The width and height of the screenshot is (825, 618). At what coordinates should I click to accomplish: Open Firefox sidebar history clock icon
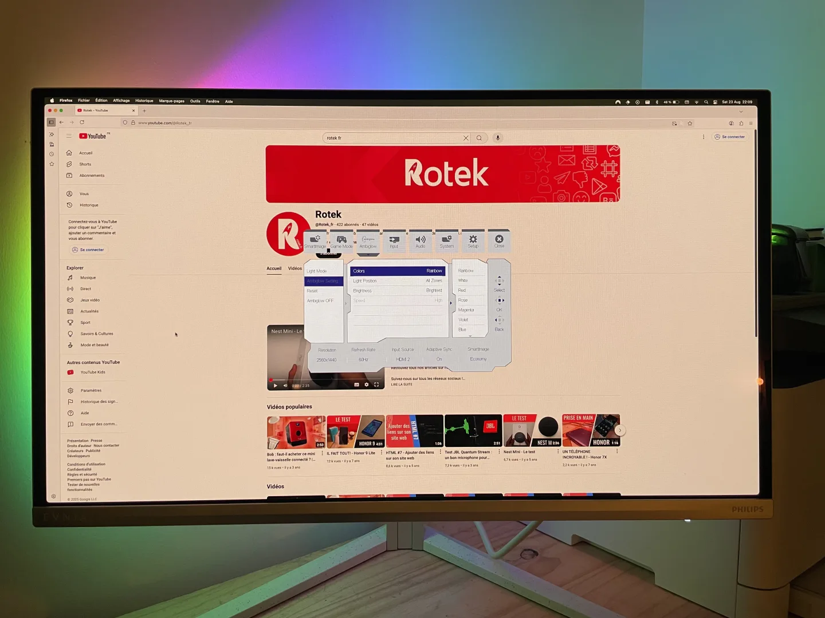(x=52, y=154)
